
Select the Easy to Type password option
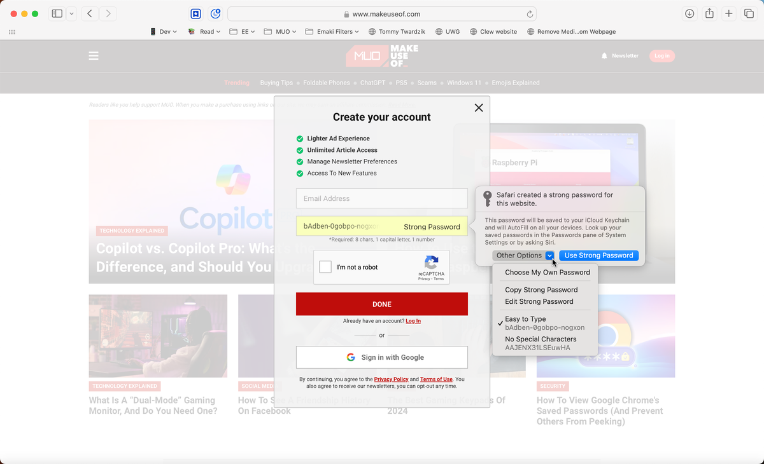(x=545, y=323)
